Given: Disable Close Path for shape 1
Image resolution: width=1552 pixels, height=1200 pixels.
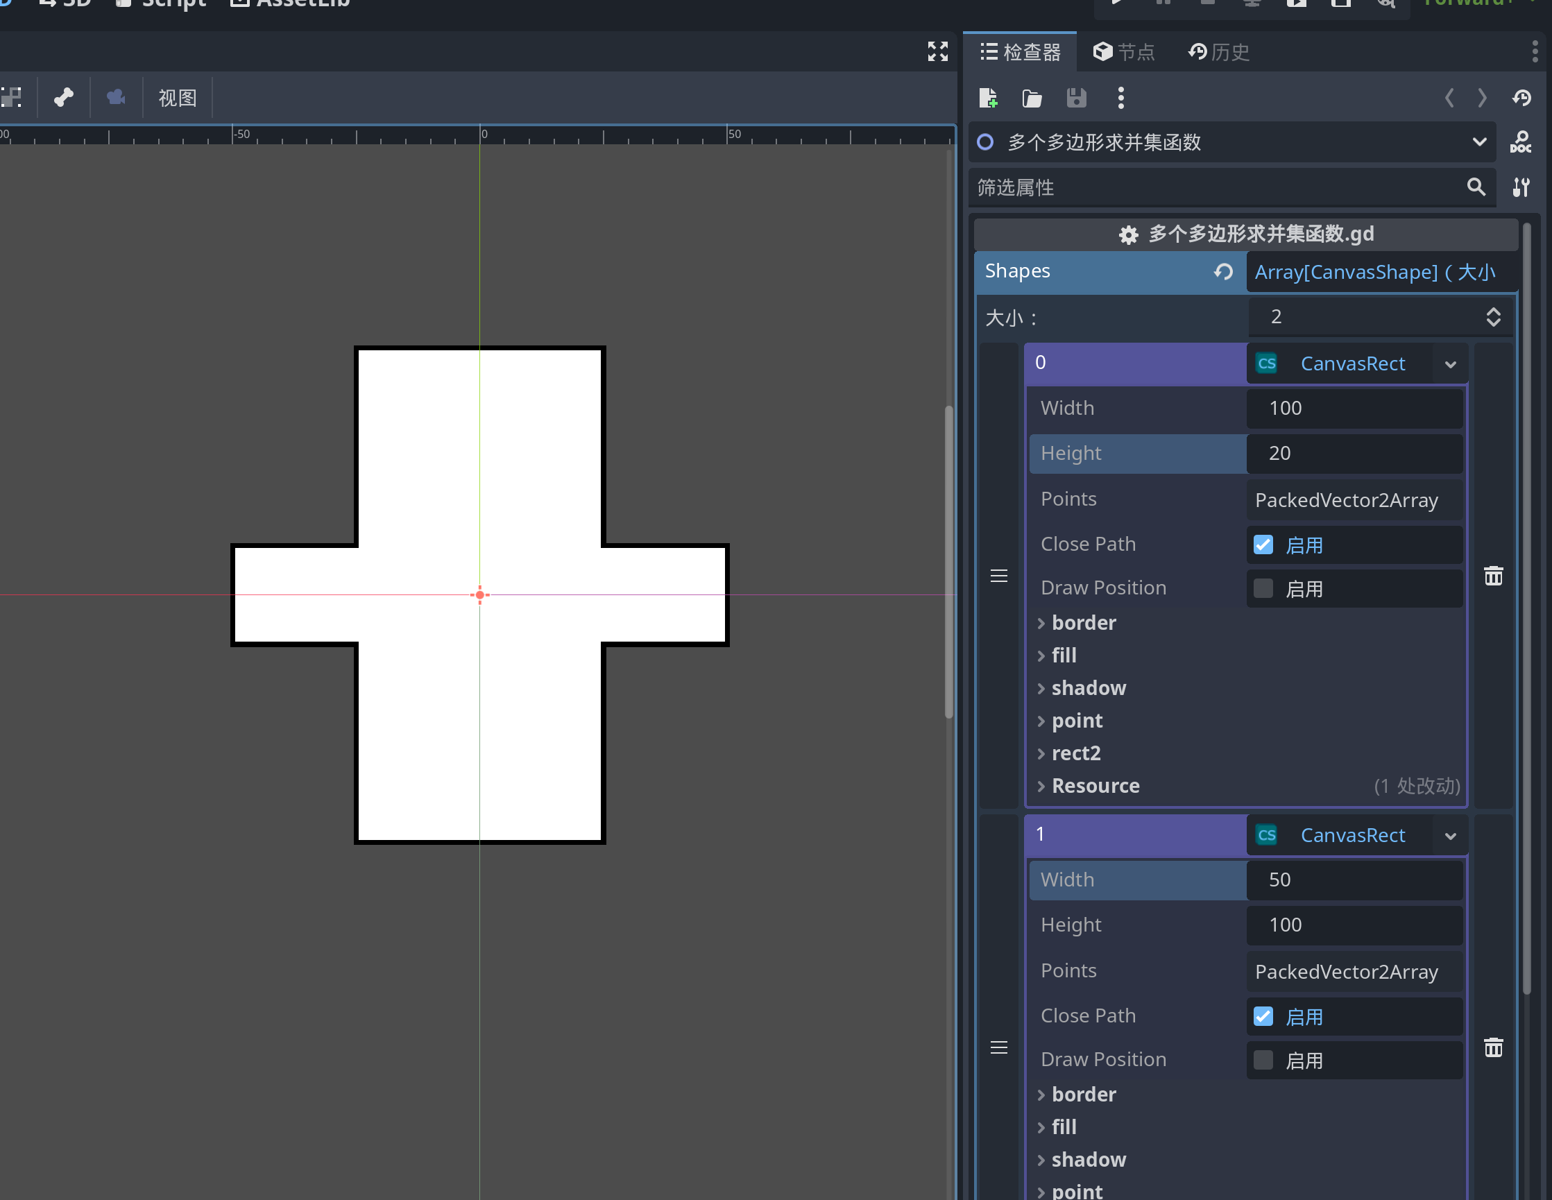Looking at the screenshot, I should click(x=1263, y=1016).
